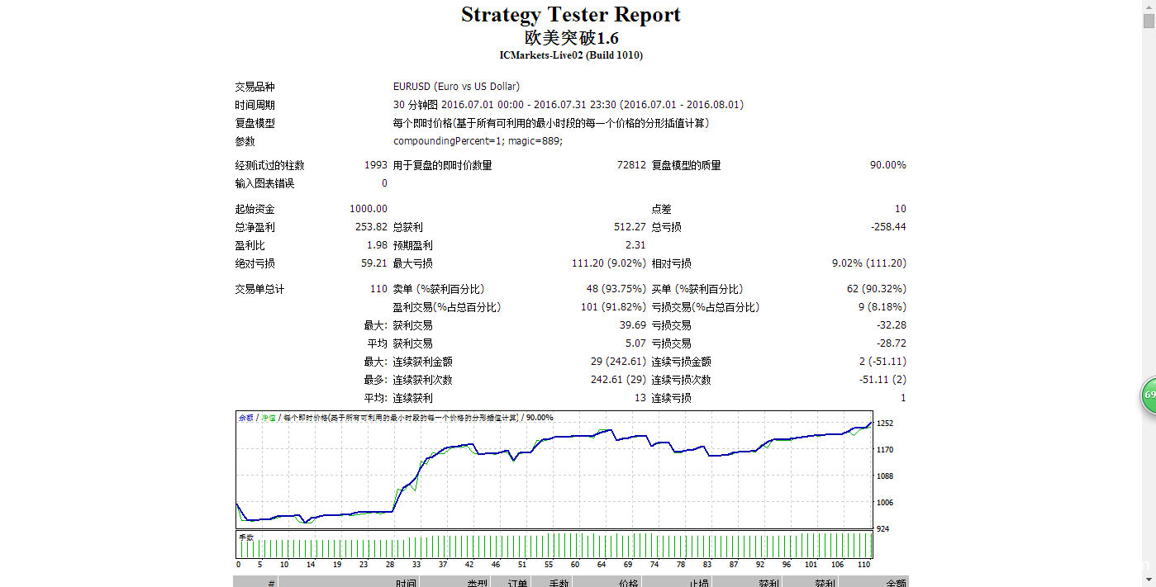
Task: Click the EURUSD (Euro vs US Dollar) value
Action: click(456, 87)
